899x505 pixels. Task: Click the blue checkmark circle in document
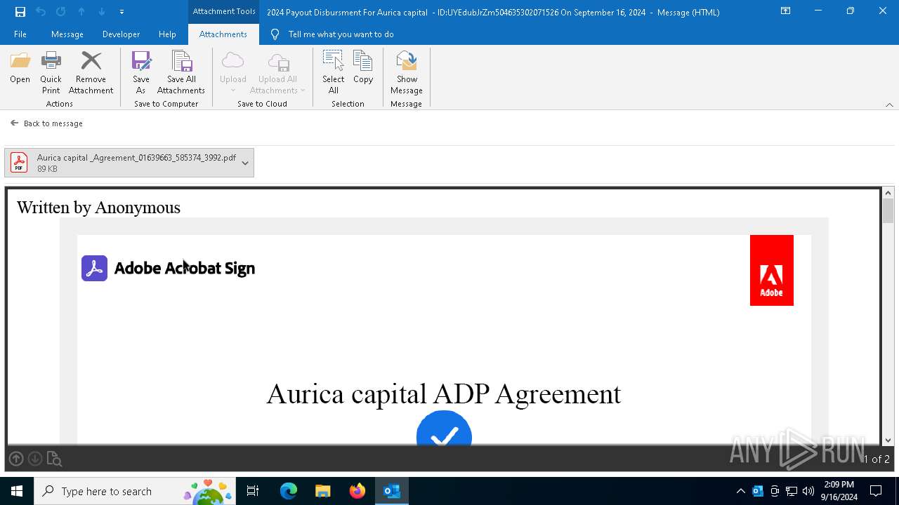point(444,428)
